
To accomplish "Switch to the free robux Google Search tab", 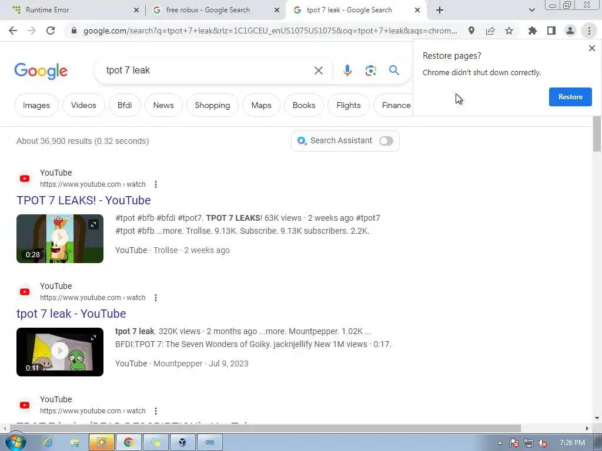I will click(x=215, y=10).
